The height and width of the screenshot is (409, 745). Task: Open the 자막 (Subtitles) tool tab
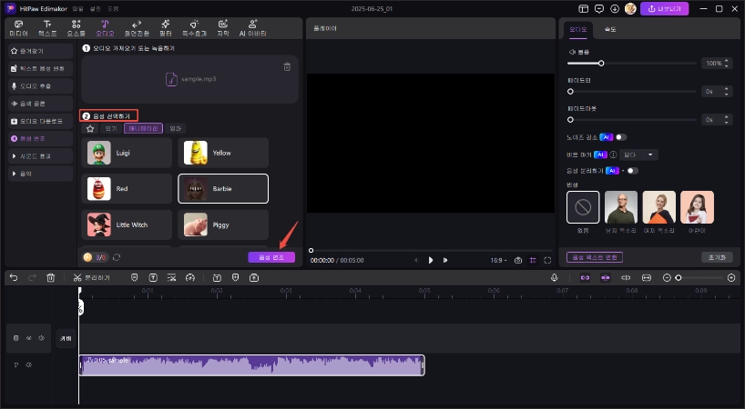pos(223,28)
